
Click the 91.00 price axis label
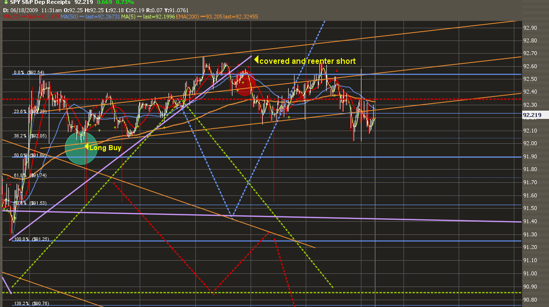(x=530, y=273)
